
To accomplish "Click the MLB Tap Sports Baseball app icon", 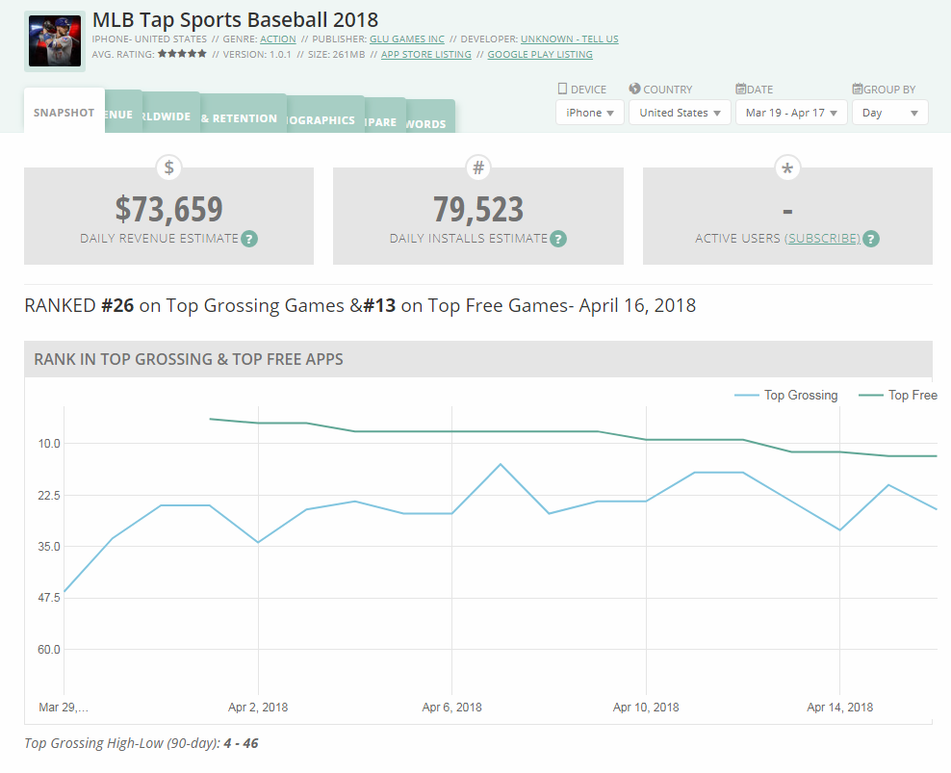I will tap(55, 41).
